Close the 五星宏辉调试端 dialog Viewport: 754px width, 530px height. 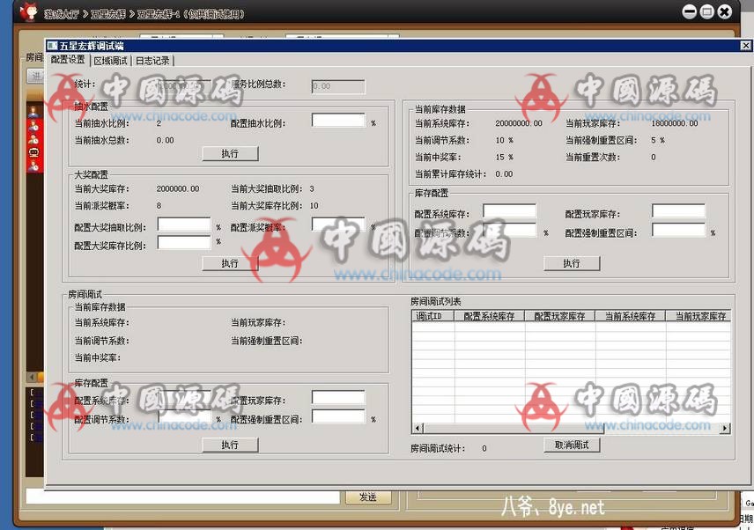745,46
